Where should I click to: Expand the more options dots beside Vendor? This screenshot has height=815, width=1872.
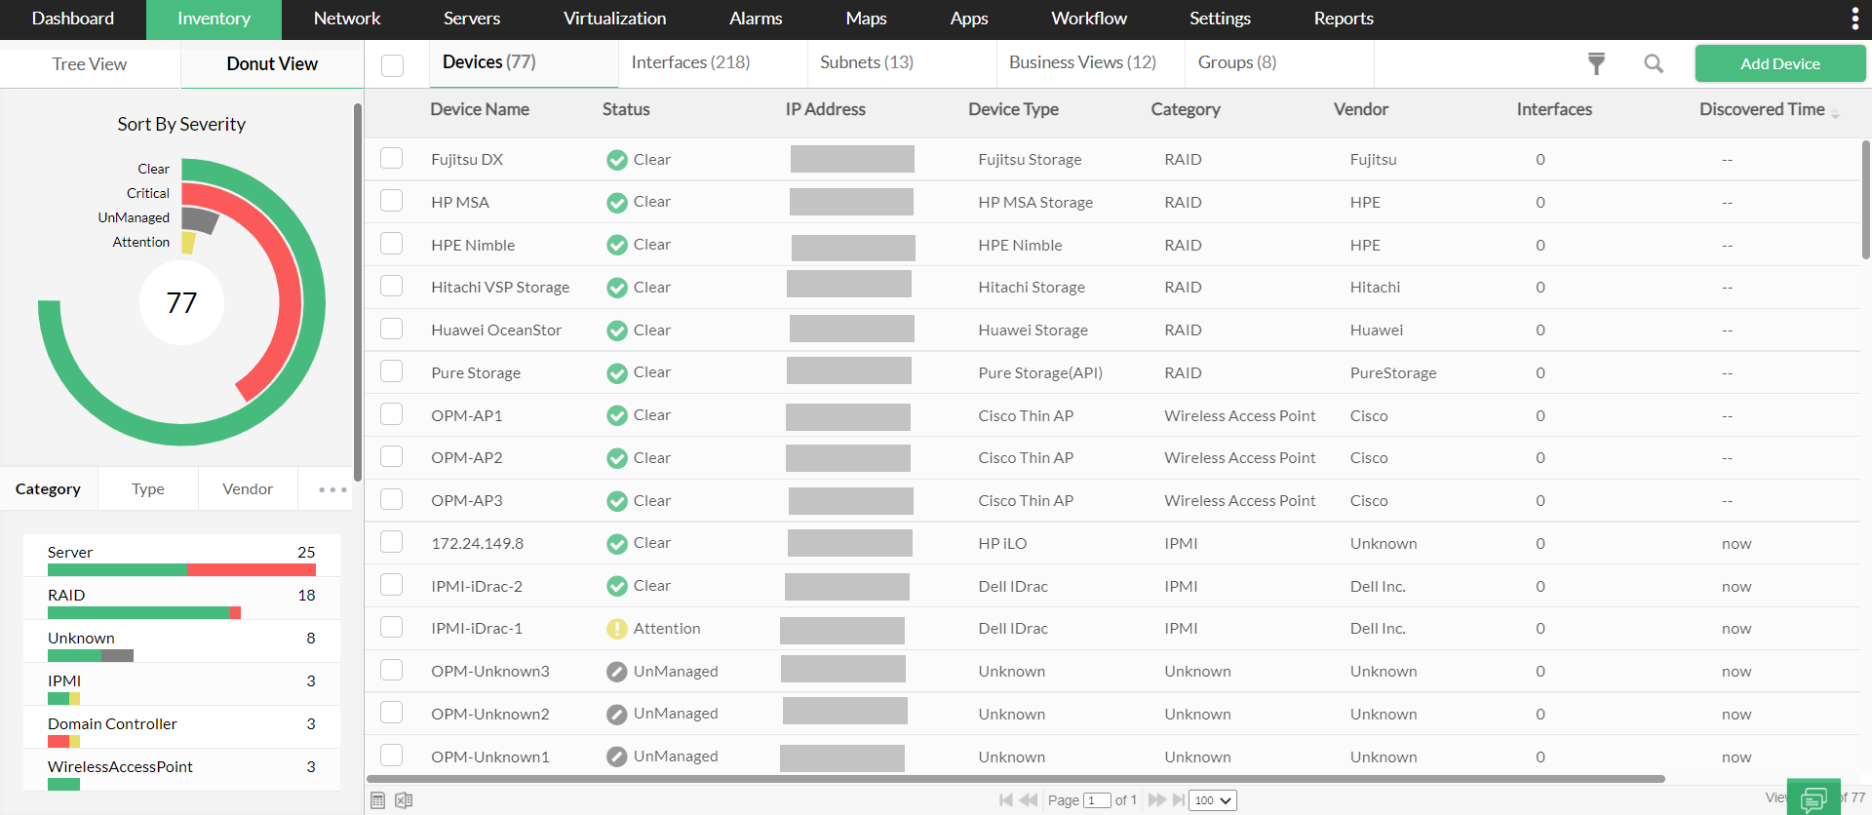coord(332,489)
